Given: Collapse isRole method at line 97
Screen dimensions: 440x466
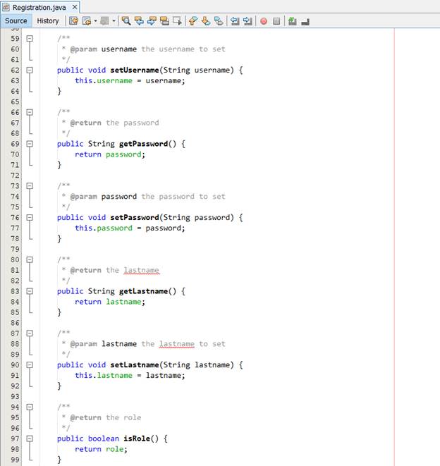Looking at the screenshot, I should [30, 439].
